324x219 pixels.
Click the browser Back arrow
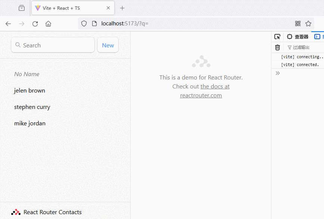click(x=8, y=24)
